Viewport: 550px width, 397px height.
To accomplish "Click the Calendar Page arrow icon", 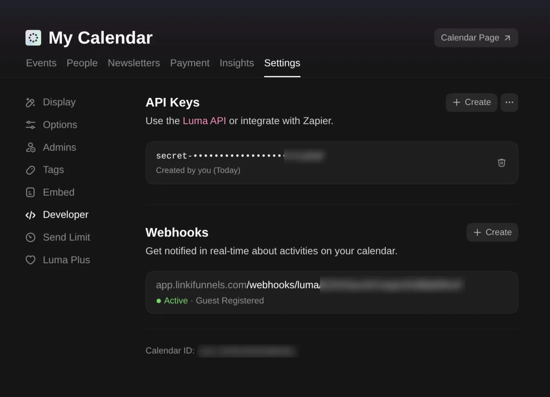I will pos(507,38).
